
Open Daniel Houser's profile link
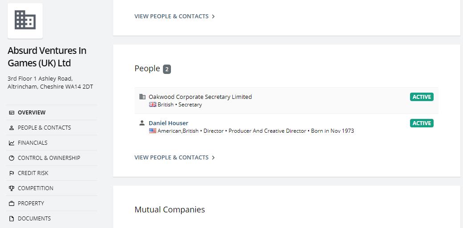pos(168,123)
